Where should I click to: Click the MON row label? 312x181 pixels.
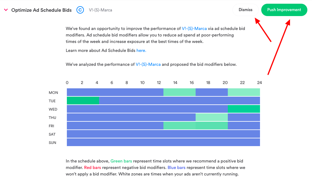[x=53, y=93]
